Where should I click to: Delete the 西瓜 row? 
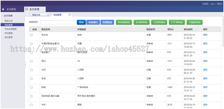[x=205, y=61]
